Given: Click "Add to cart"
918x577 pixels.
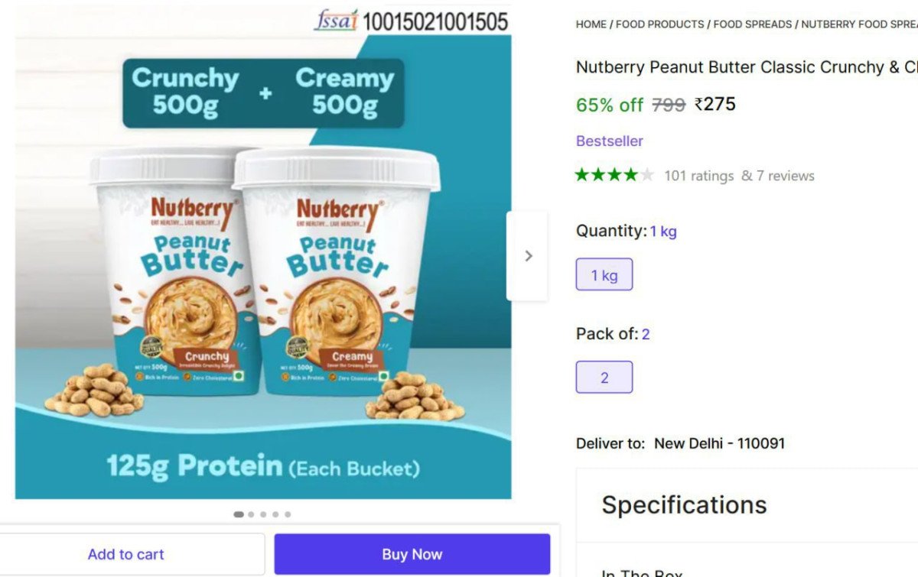Looking at the screenshot, I should tap(125, 554).
